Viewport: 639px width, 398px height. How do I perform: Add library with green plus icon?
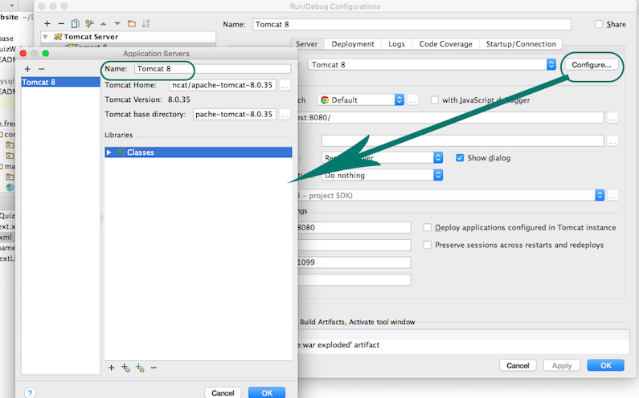tap(140, 368)
